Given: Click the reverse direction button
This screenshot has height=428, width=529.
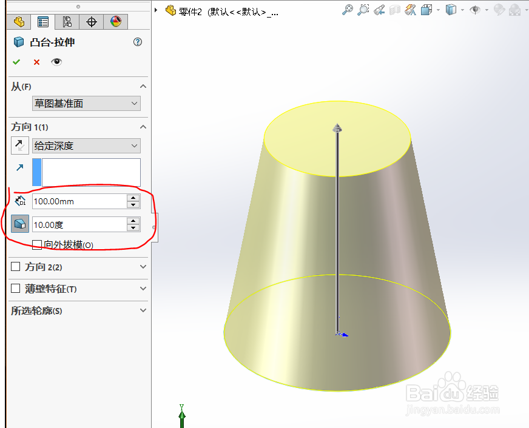Looking at the screenshot, I should tap(20, 145).
